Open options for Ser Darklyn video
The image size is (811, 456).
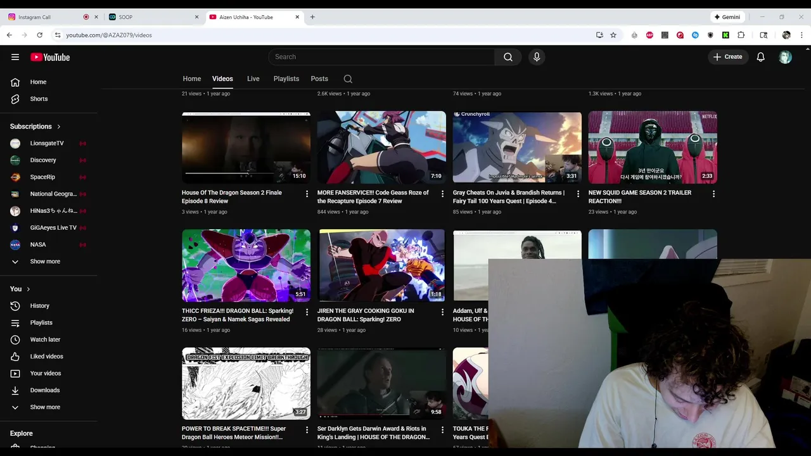coord(443,430)
